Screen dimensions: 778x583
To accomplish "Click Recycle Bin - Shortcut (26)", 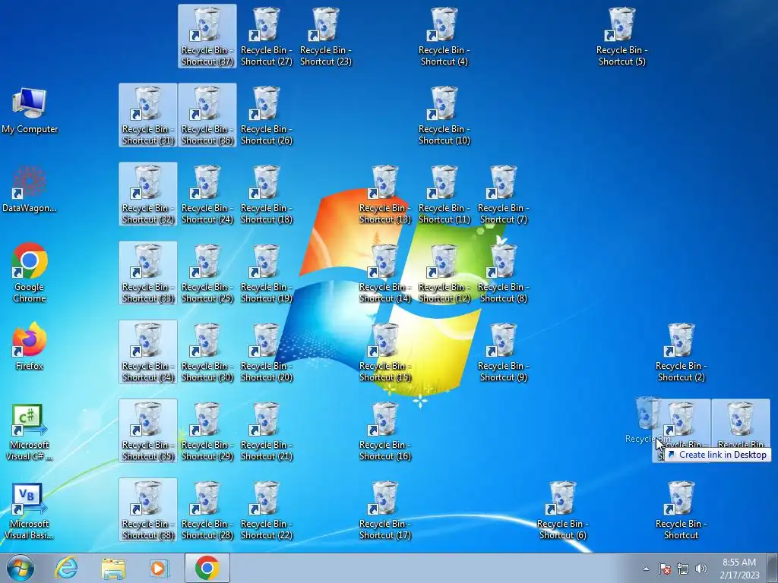I will (x=267, y=115).
